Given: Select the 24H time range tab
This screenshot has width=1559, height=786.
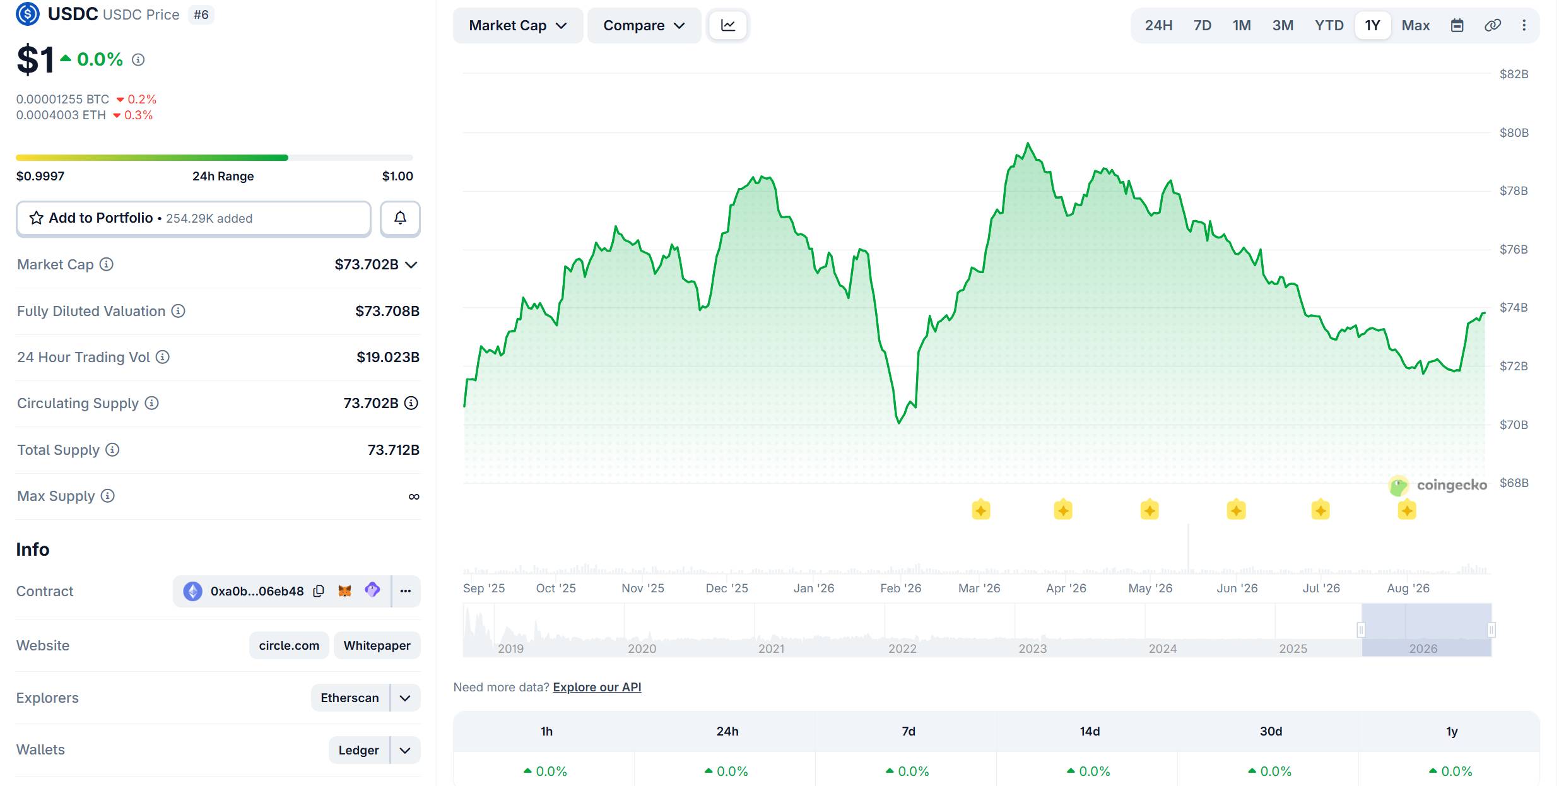Looking at the screenshot, I should [1158, 26].
